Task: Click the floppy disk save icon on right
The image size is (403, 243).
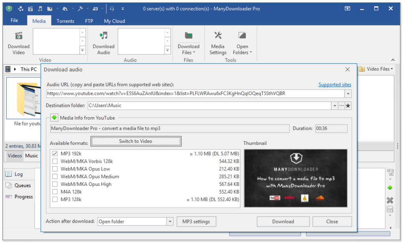Action: pos(390,209)
